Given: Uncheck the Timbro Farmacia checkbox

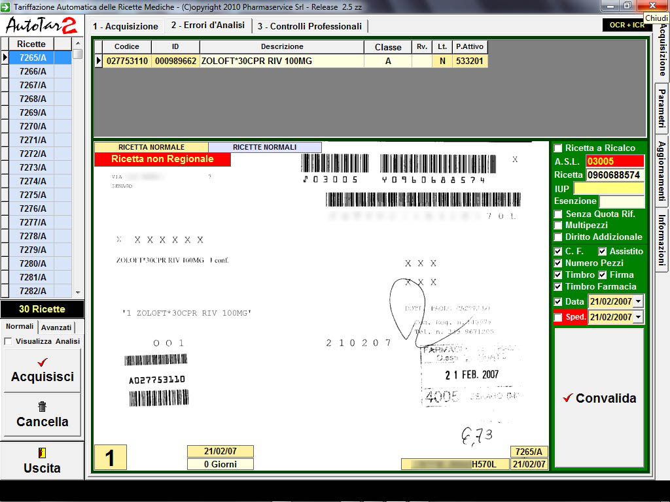Looking at the screenshot, I should coord(558,287).
